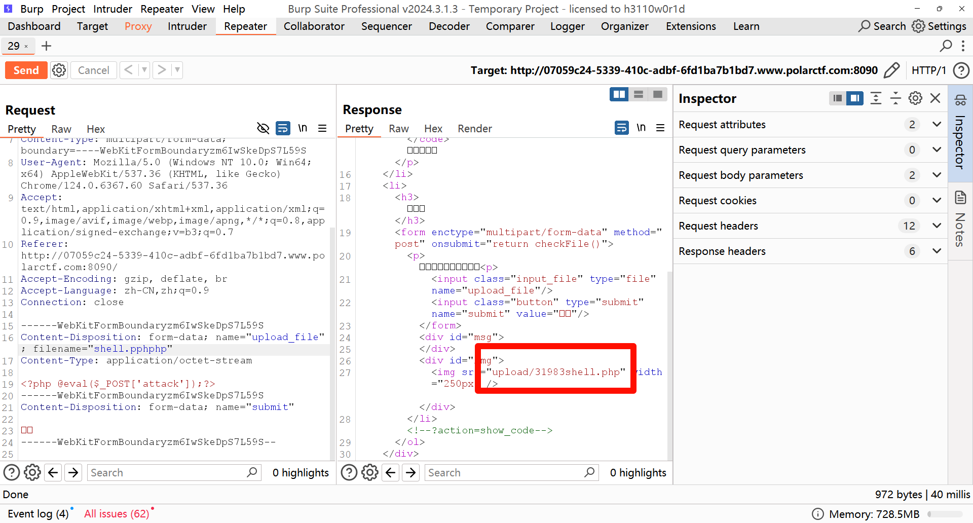
Task: Expand Response headers section
Action: [810, 251]
